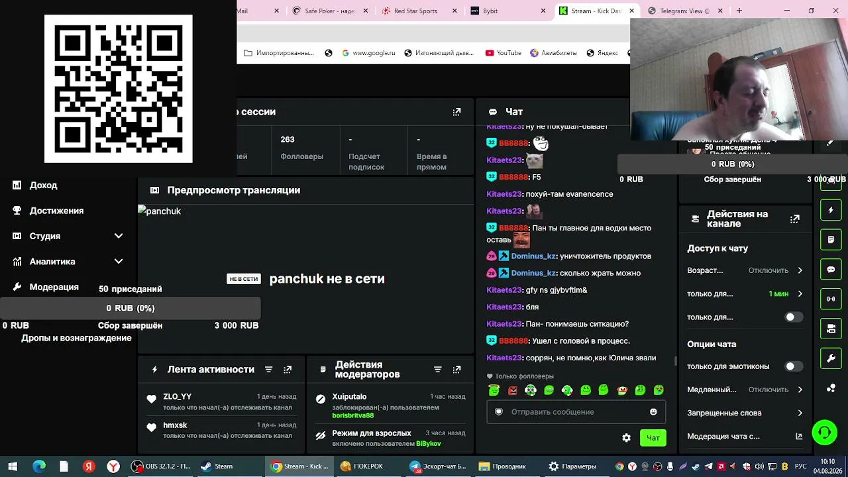Click the chat identity badge icon
The width and height of the screenshot is (848, 477).
499,412
